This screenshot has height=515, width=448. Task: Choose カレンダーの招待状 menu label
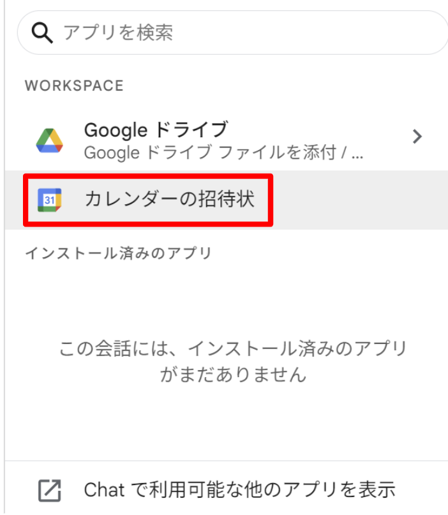[x=169, y=200]
